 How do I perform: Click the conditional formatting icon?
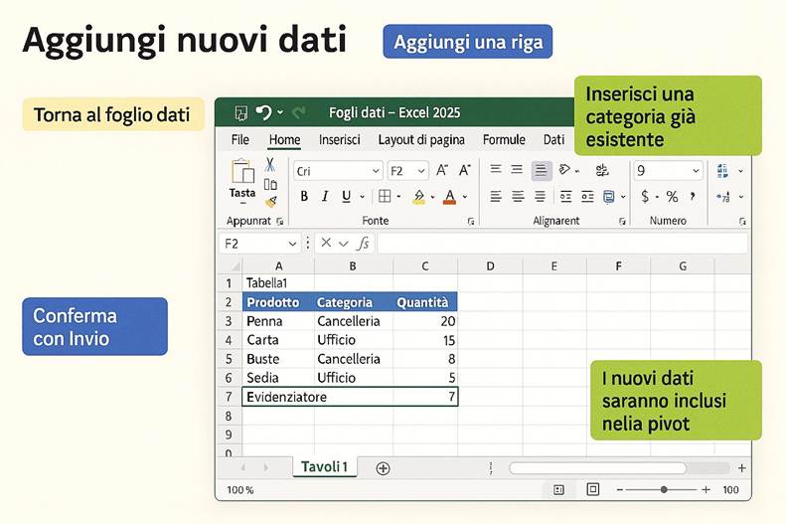pos(722,170)
